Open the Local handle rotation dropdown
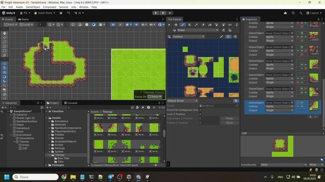The width and height of the screenshot is (325, 182). (26, 25)
